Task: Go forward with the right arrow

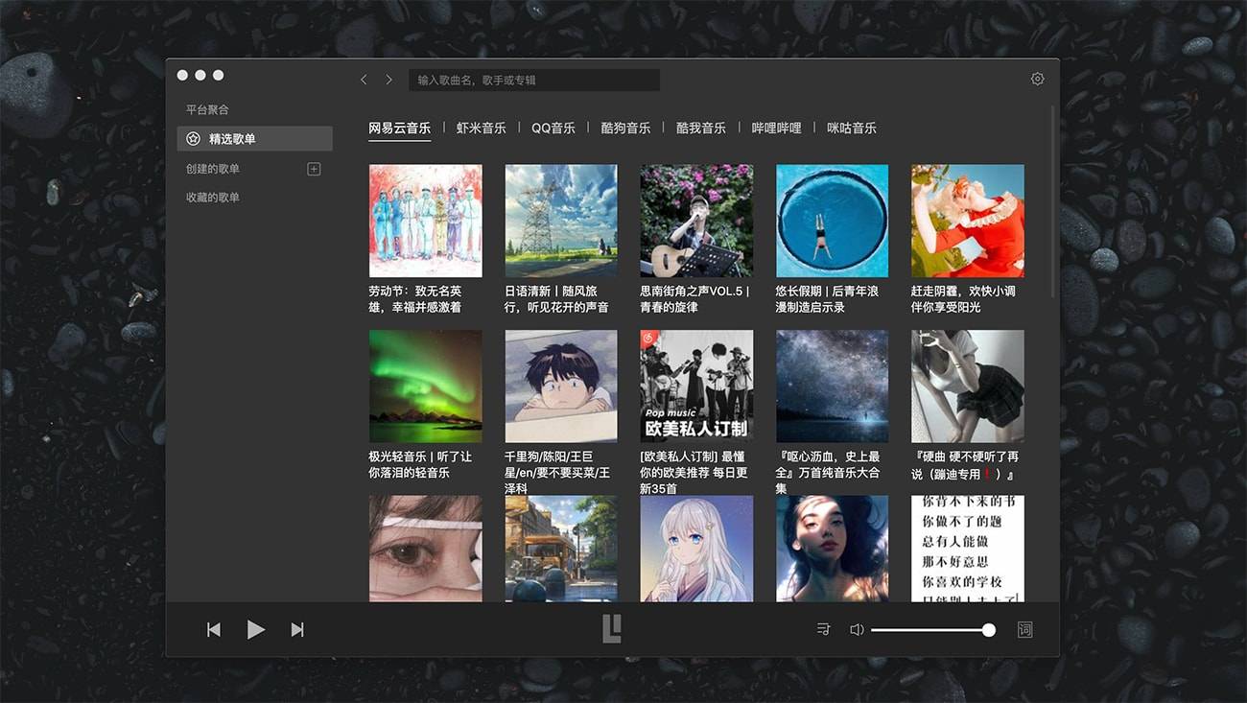Action: coord(388,80)
